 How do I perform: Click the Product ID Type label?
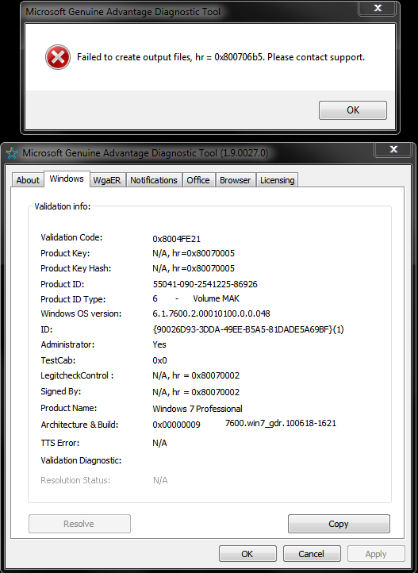[x=73, y=299]
